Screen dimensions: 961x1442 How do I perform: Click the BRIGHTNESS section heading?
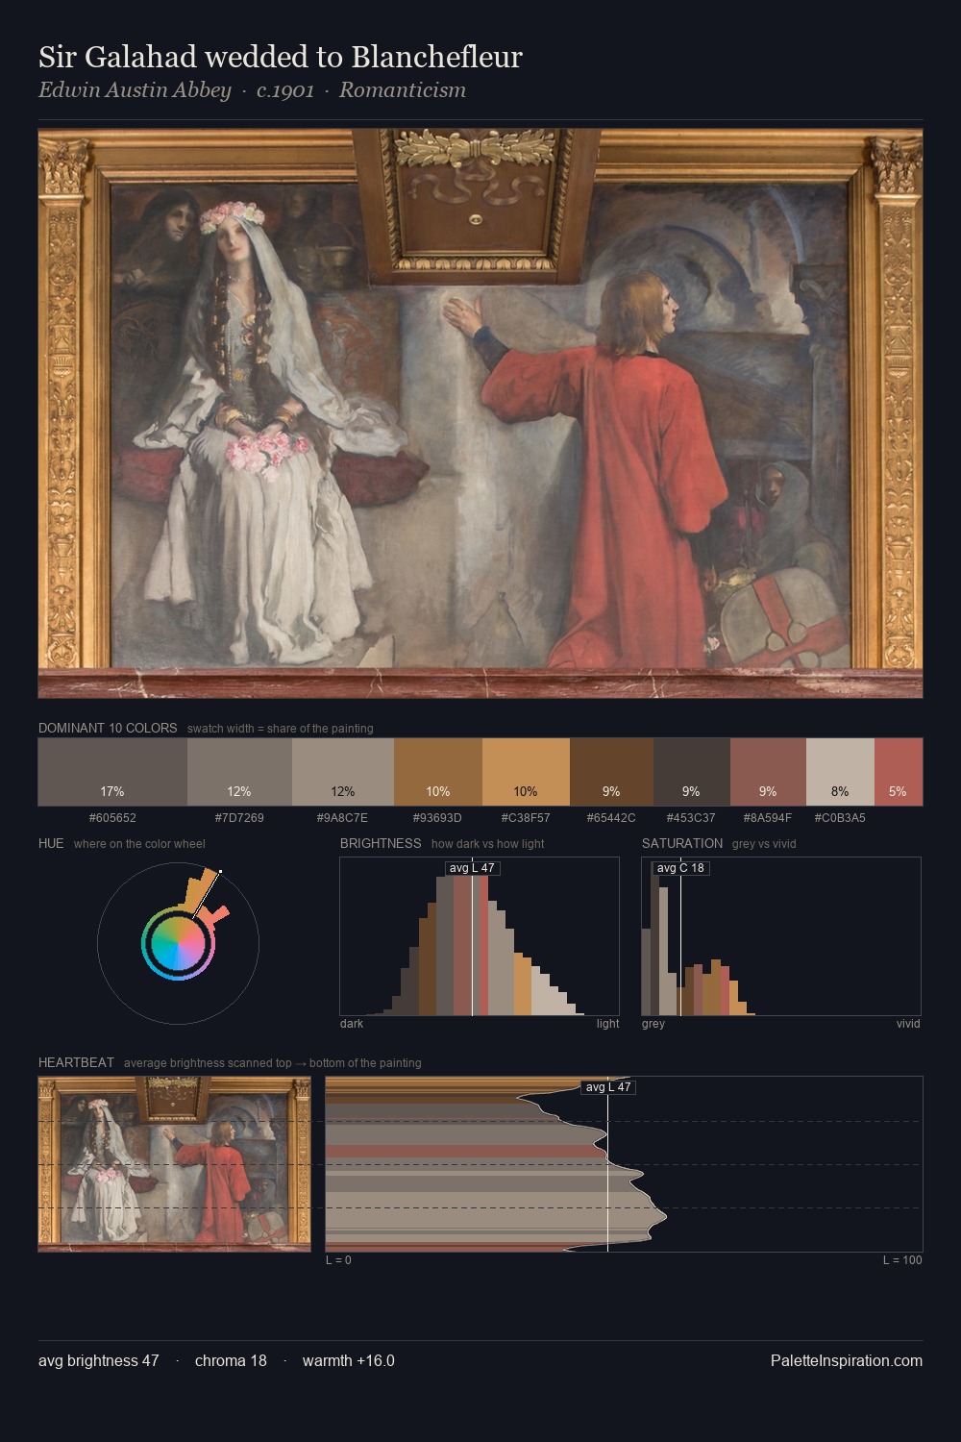pyautogui.click(x=381, y=843)
